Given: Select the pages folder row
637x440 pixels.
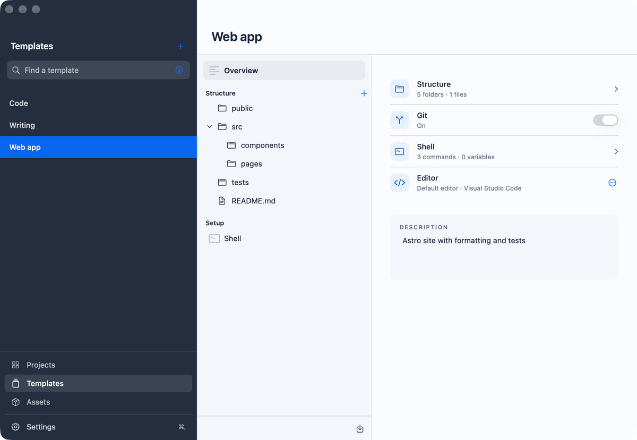Looking at the screenshot, I should [x=285, y=164].
